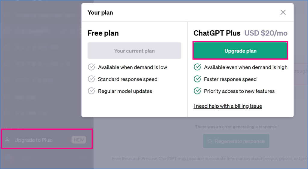Click checkmark beside Priority access to new features
This screenshot has height=169, width=308.
click(x=197, y=91)
